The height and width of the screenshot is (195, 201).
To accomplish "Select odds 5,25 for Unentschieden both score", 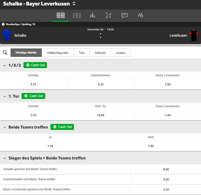I will pos(166,179).
